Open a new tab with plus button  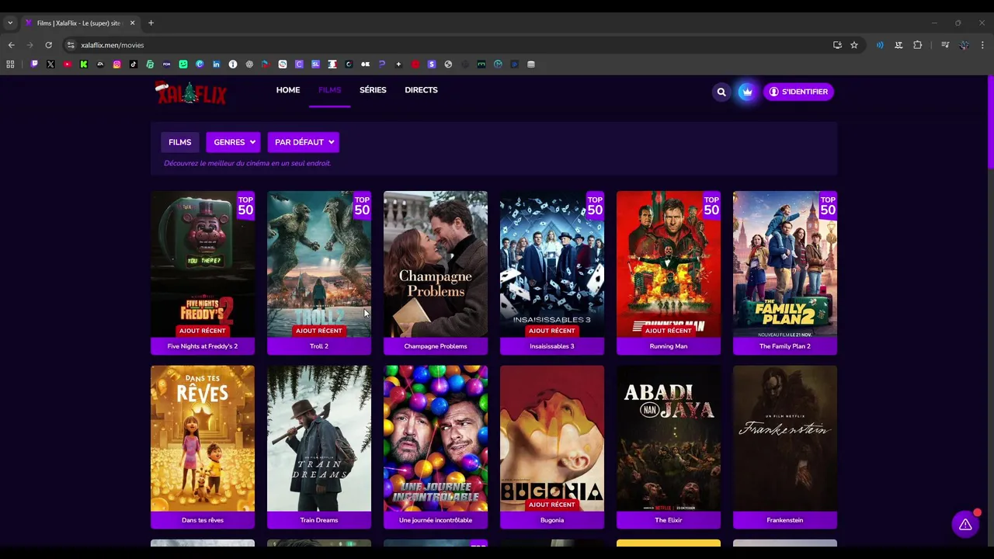tap(151, 23)
